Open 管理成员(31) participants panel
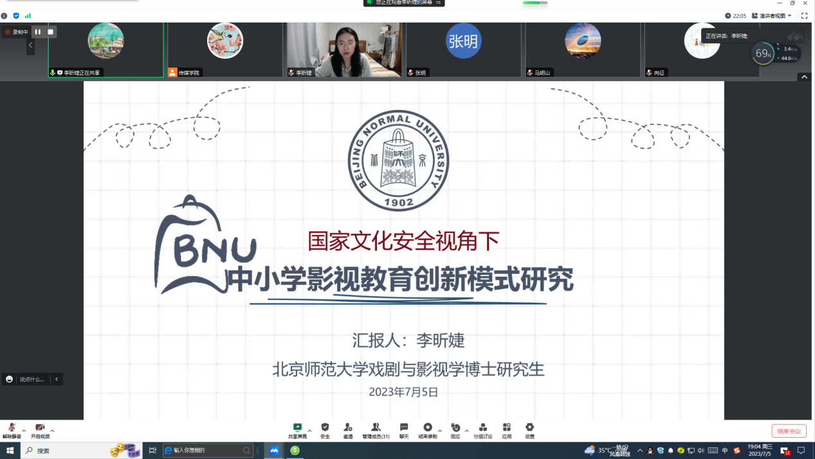 [376, 430]
